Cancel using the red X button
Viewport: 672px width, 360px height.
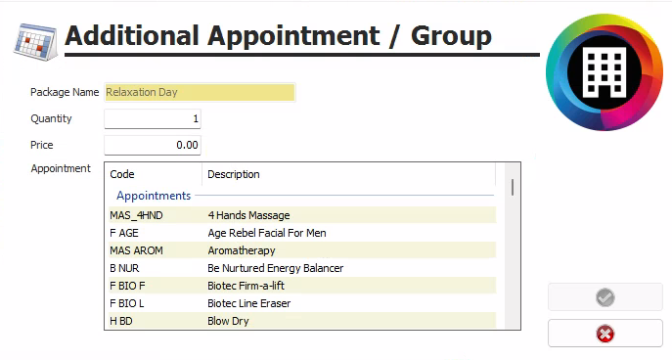605,334
